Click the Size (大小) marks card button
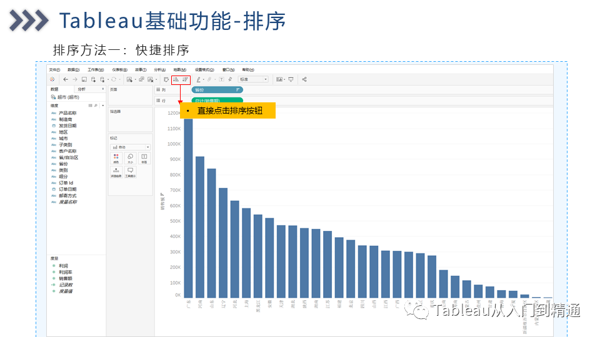 point(130,158)
